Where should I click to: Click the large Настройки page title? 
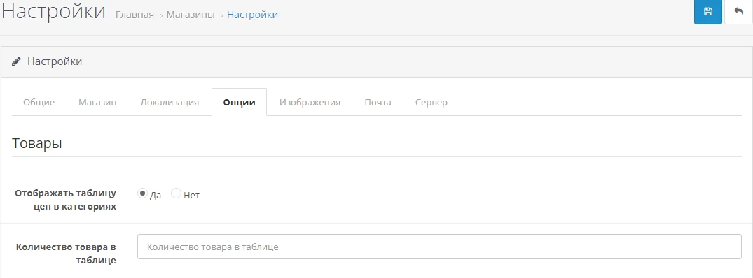[54, 11]
